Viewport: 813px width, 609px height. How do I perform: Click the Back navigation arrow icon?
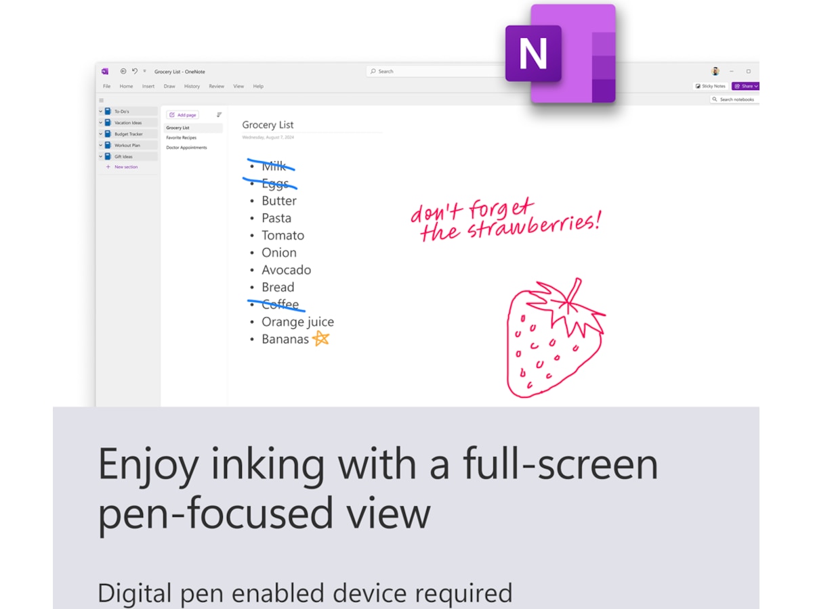pos(123,71)
